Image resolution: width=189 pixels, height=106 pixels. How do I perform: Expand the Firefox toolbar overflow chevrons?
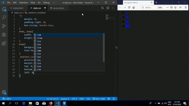(180, 7)
